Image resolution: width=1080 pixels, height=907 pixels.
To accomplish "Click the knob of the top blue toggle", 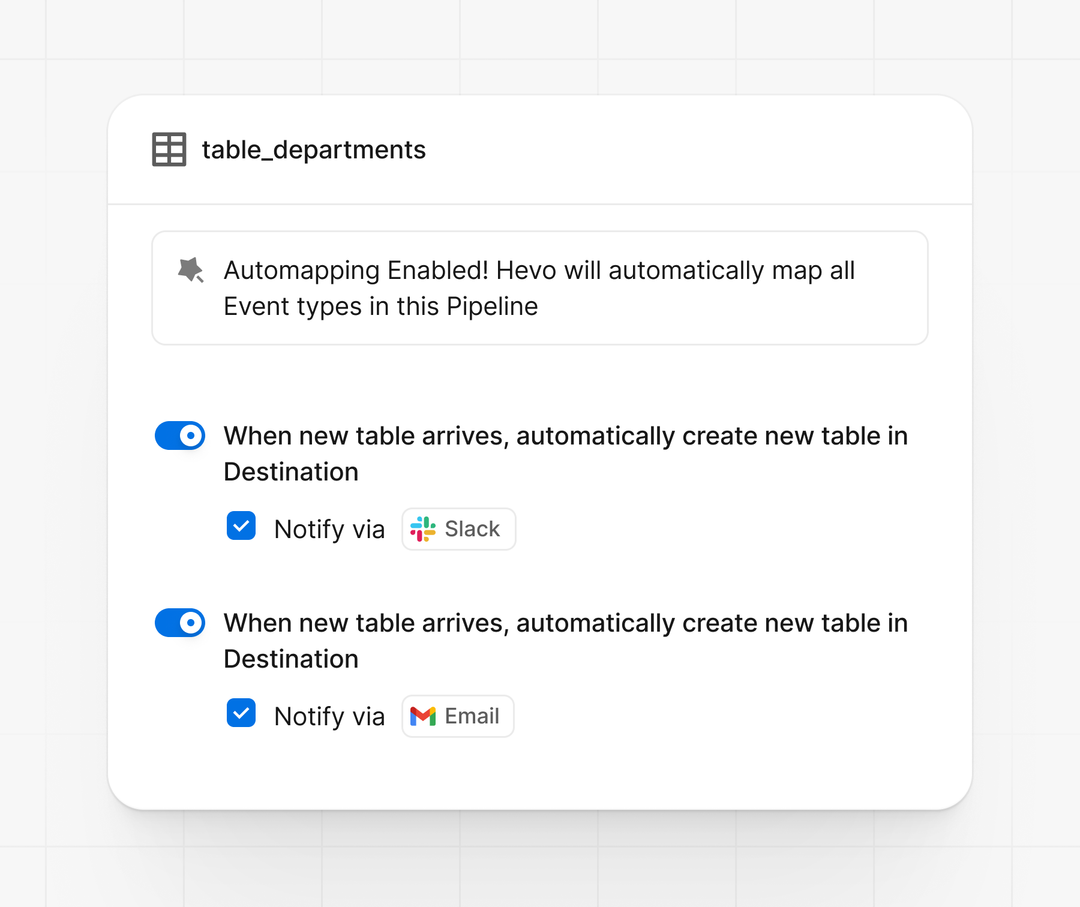I will coord(190,436).
